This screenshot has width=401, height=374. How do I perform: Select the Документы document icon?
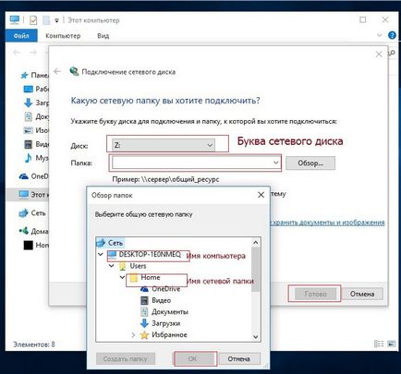(144, 312)
